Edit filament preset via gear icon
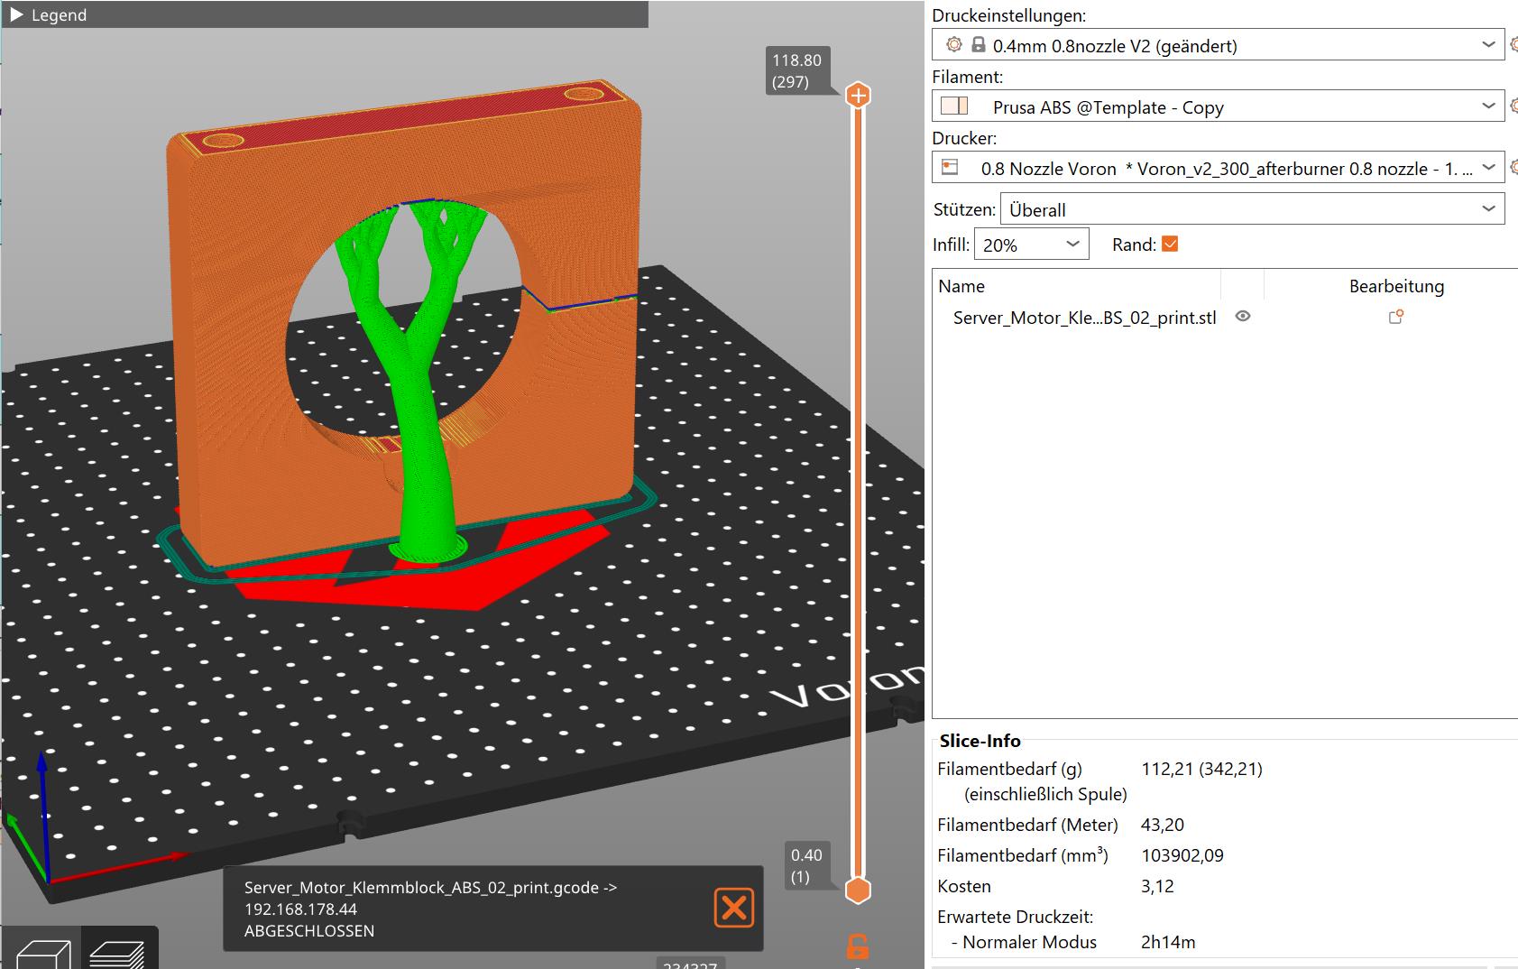Screen dimensions: 1518x969 tap(1513, 106)
